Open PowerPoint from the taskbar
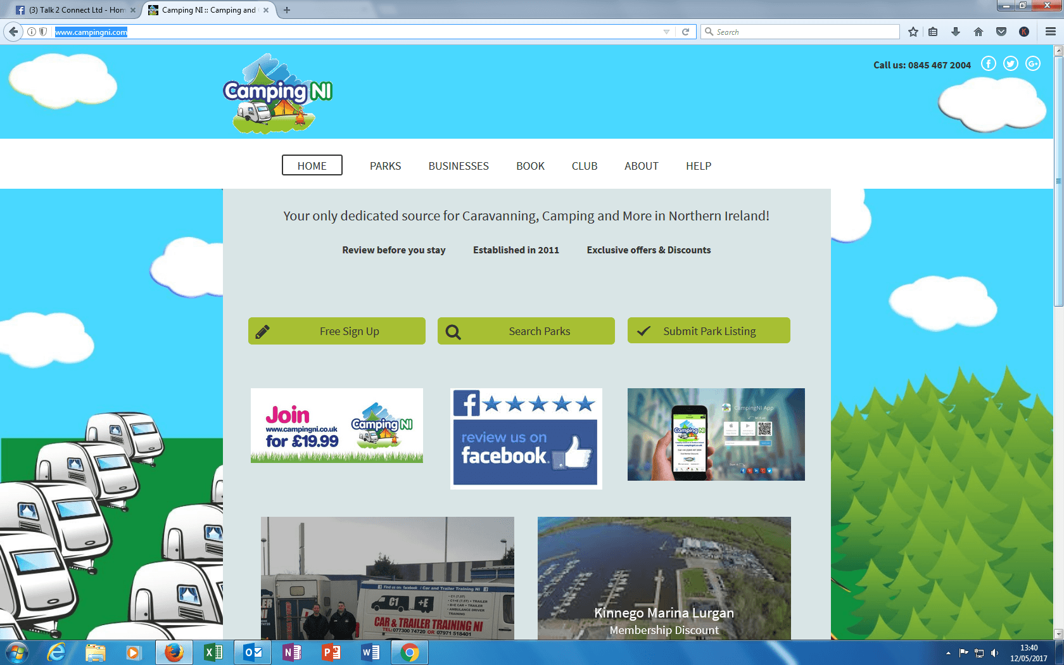Viewport: 1064px width, 665px height. [x=331, y=652]
